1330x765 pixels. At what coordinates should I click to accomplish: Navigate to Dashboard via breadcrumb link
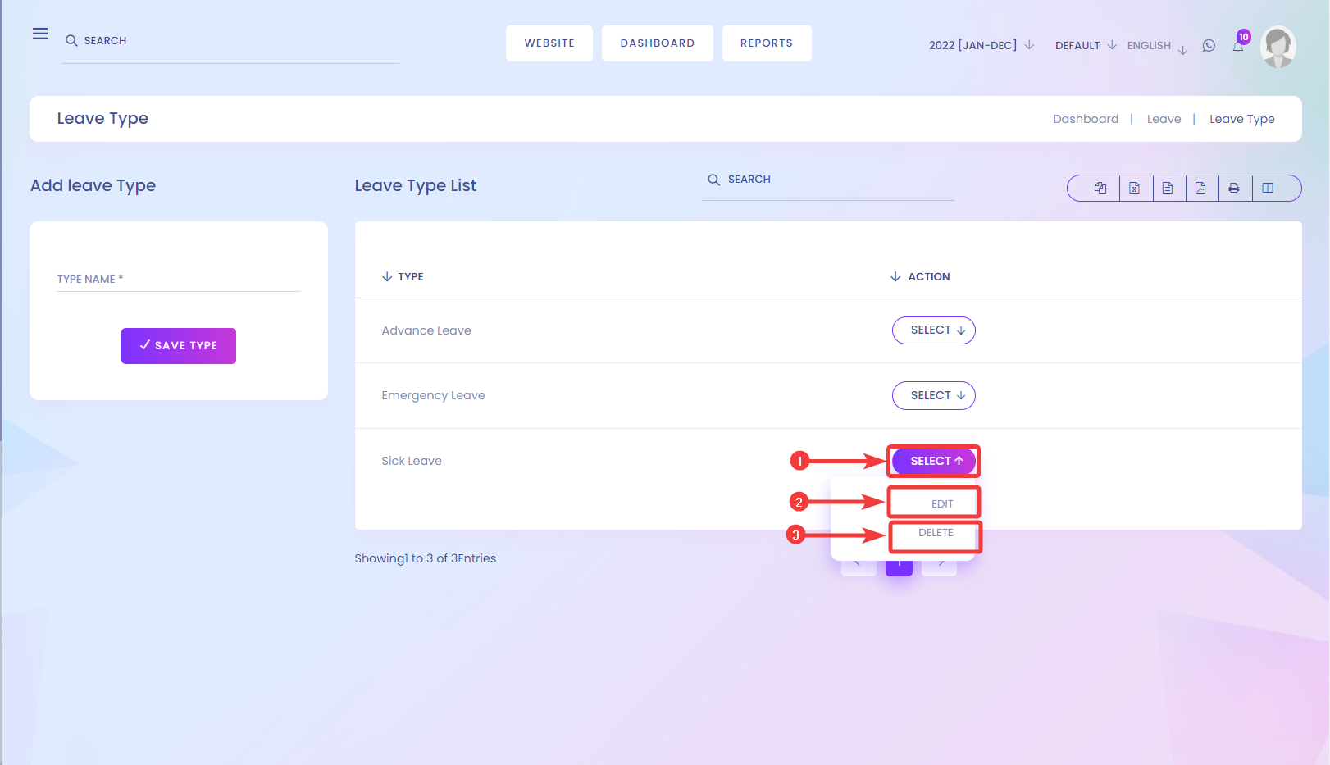pyautogui.click(x=1085, y=118)
